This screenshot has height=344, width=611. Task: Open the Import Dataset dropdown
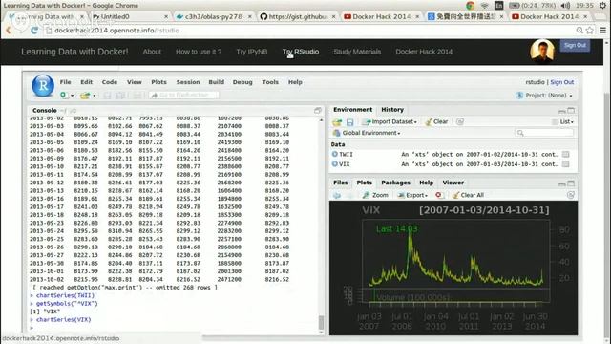390,121
